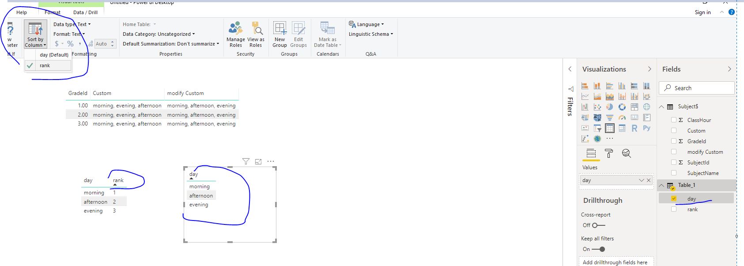This screenshot has height=266, width=744.
Task: Open the Data / Drill ribbon tab
Action: (86, 12)
